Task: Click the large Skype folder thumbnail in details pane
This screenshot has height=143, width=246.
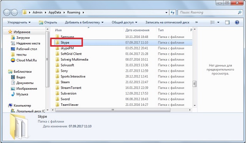Action: 19,127
